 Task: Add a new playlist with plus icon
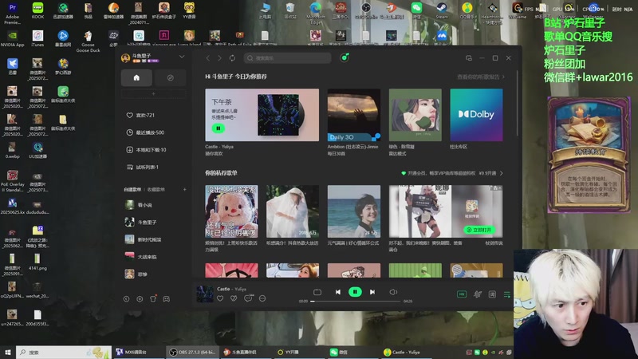[x=184, y=189]
